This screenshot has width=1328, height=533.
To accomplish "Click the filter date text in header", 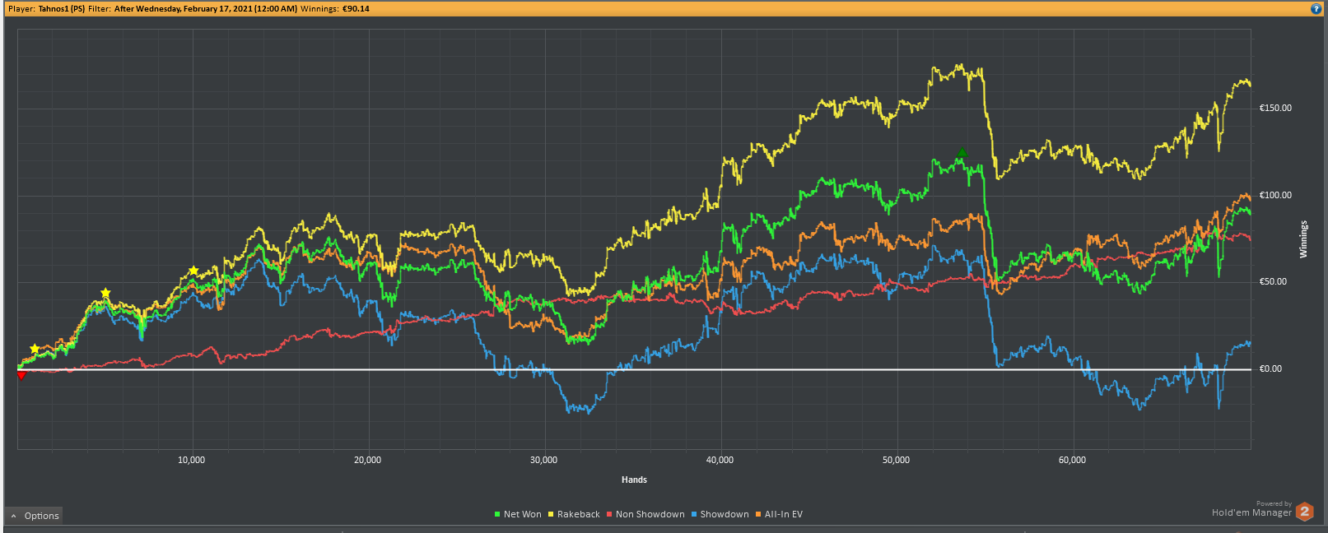I will pyautogui.click(x=206, y=8).
